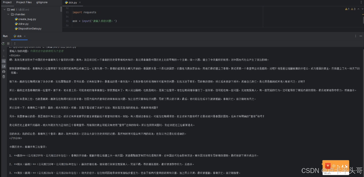Click the green question input text
This screenshot has width=364, height=177.
[x=47, y=51]
